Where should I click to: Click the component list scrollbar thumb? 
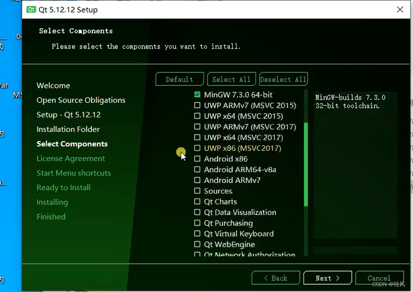[x=306, y=164]
